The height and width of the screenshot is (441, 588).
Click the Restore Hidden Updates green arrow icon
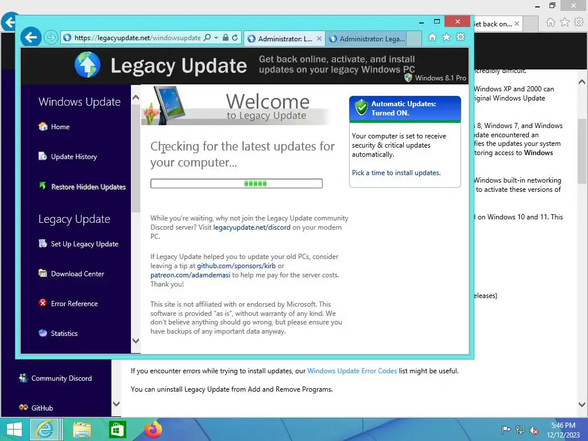click(42, 185)
